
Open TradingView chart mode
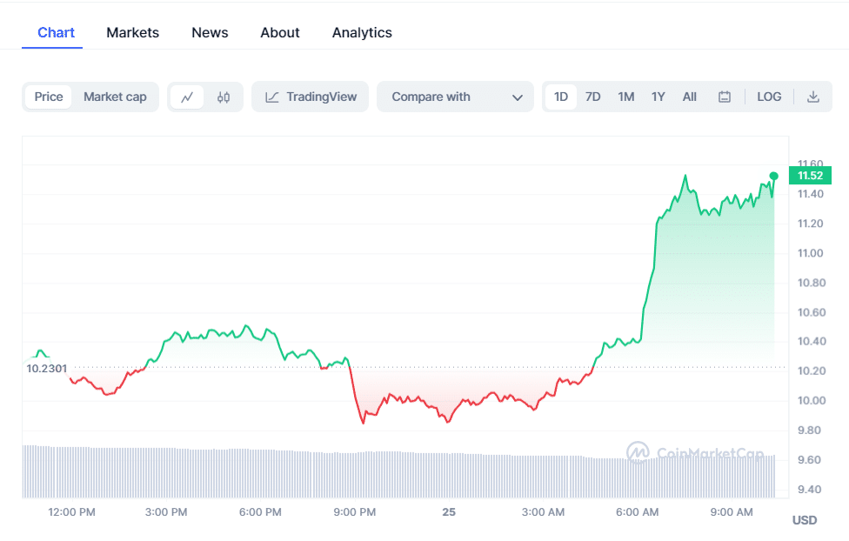(311, 97)
